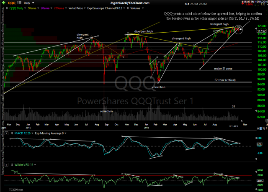Click the QQQ ticker symbol
This screenshot has width=268, height=192.
(x=12, y=3)
